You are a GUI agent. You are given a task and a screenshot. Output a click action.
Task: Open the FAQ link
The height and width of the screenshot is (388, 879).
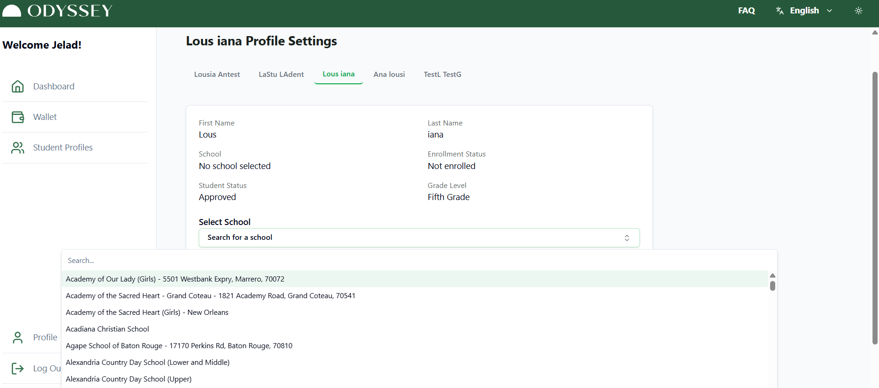[746, 11]
